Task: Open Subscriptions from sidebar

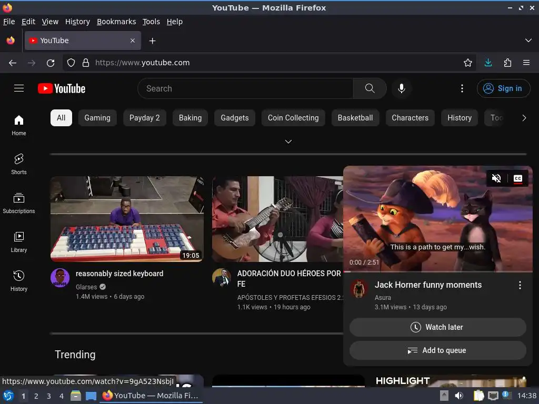Action: 19,204
